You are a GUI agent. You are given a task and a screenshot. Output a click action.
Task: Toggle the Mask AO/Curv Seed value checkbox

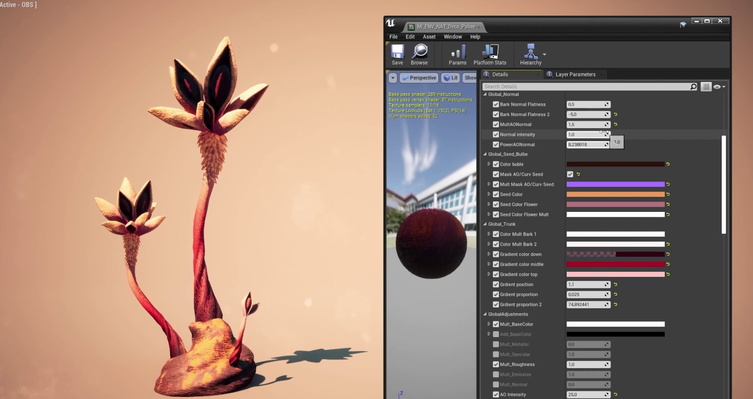pyautogui.click(x=570, y=174)
